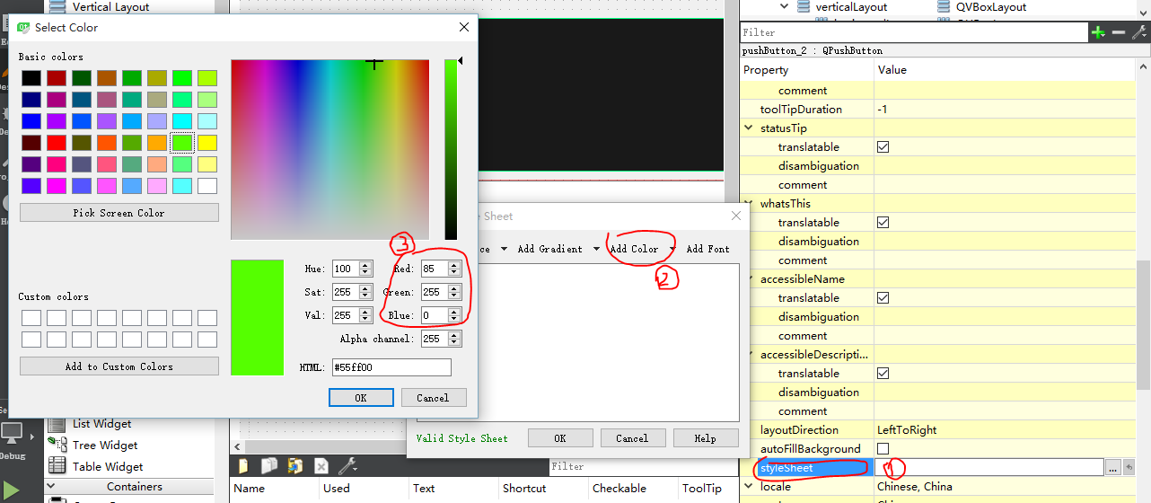This screenshot has height=503, width=1151.
Task: Open the Add Color dropdown arrow
Action: click(x=672, y=249)
